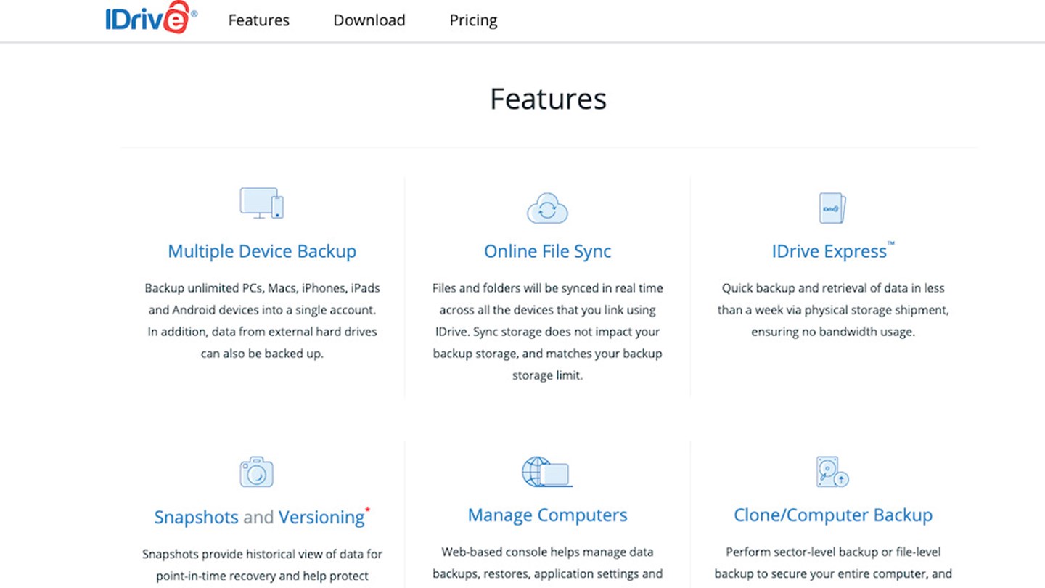This screenshot has width=1045, height=588.
Task: Click the IDrive Express heading
Action: (x=829, y=250)
